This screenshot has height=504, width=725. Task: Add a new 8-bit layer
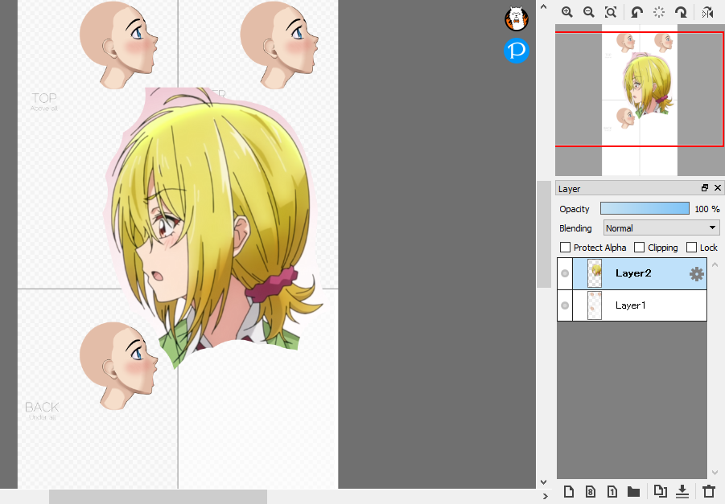click(591, 491)
